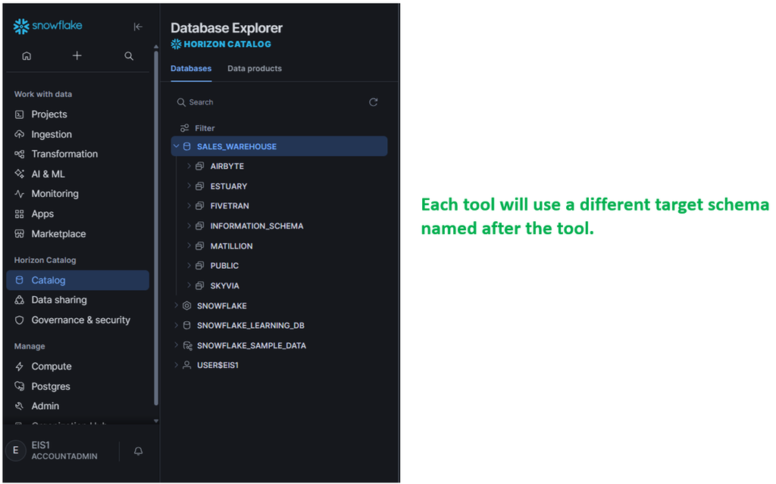
Task: Click the Filter button
Action: [x=198, y=128]
